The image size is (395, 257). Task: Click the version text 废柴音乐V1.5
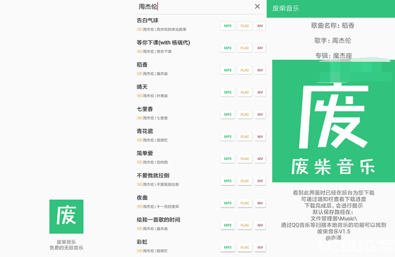pos(333,231)
